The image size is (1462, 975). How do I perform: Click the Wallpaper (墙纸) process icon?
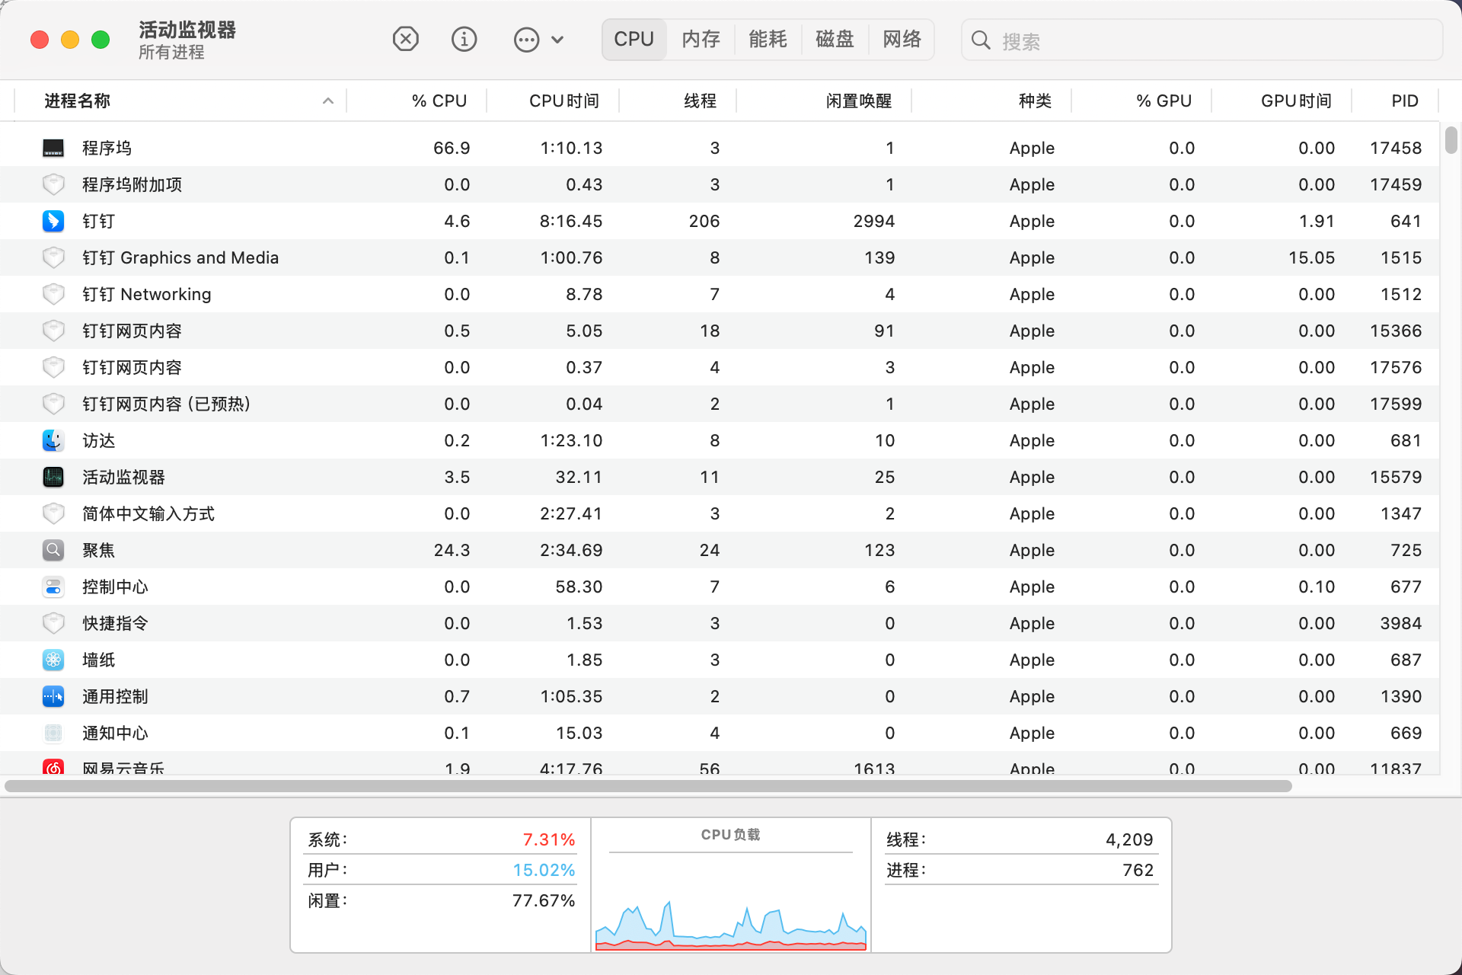(53, 660)
